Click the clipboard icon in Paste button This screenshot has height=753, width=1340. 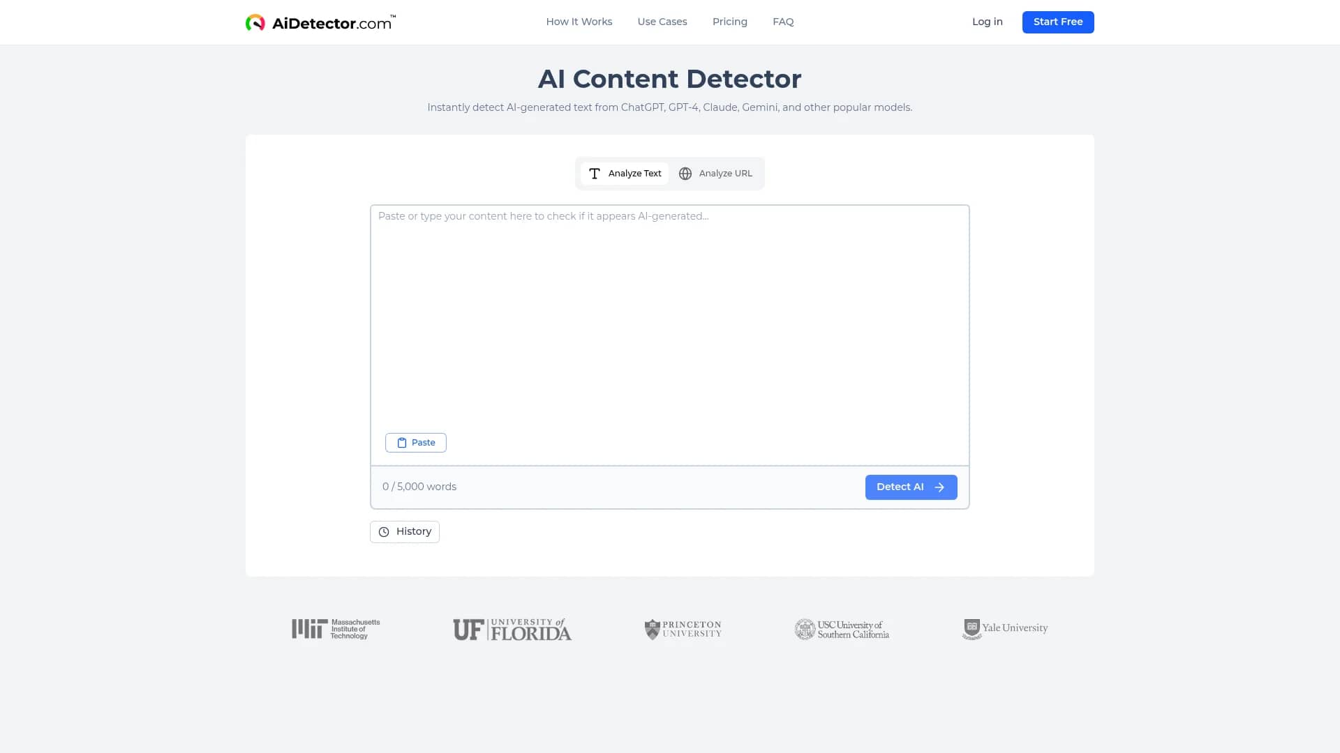point(401,443)
